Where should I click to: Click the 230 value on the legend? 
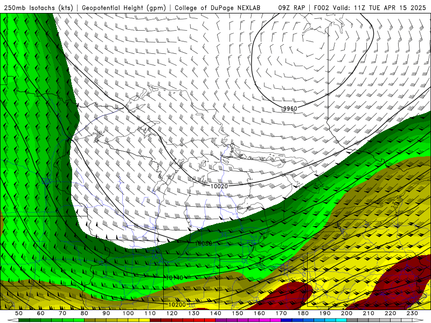[x=412, y=313]
